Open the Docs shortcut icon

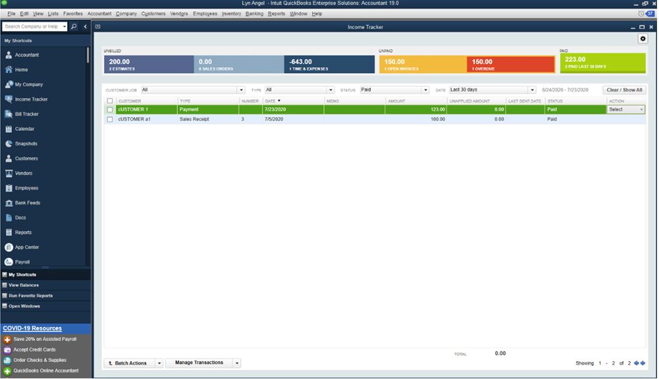click(x=9, y=218)
